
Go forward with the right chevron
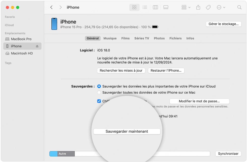pos(60,7)
